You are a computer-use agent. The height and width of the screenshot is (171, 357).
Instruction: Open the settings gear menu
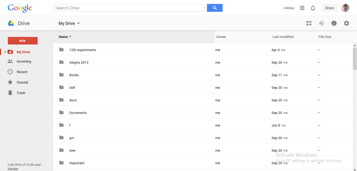(346, 23)
